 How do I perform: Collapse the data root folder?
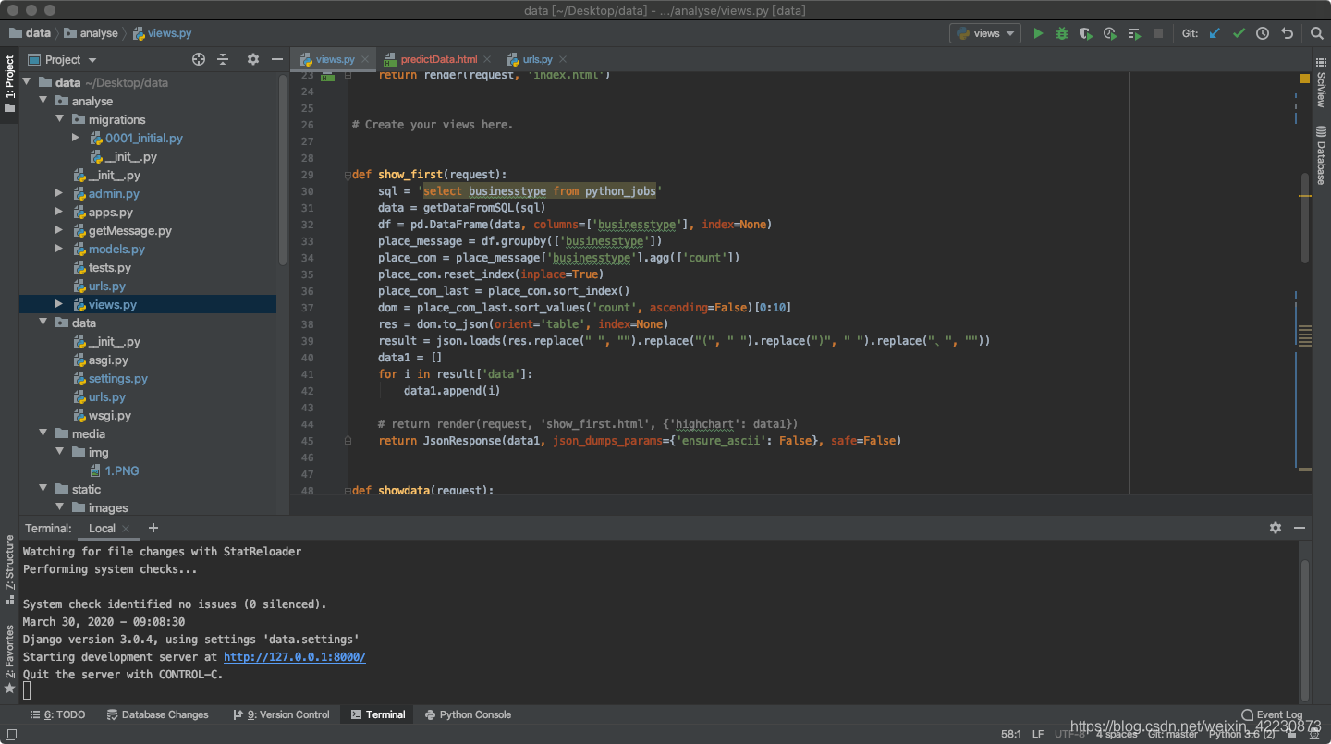(26, 82)
